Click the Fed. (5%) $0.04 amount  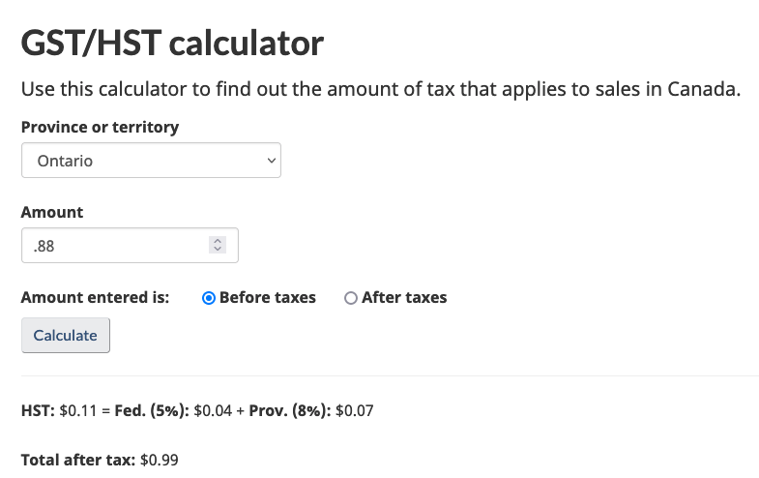point(213,410)
